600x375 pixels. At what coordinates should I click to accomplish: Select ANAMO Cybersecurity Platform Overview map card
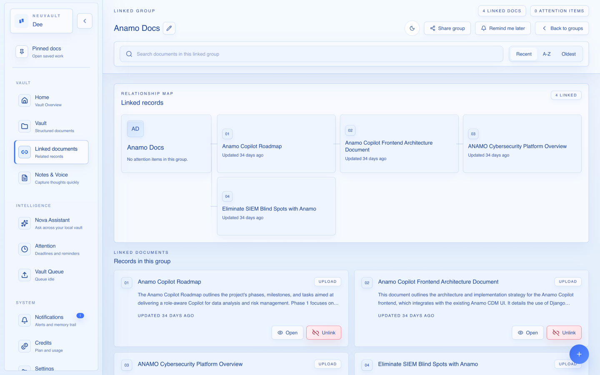(522, 144)
